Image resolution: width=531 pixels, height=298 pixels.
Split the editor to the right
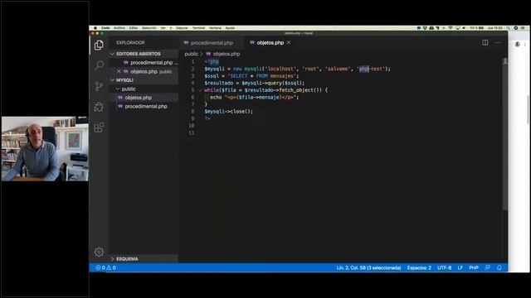[x=485, y=42]
